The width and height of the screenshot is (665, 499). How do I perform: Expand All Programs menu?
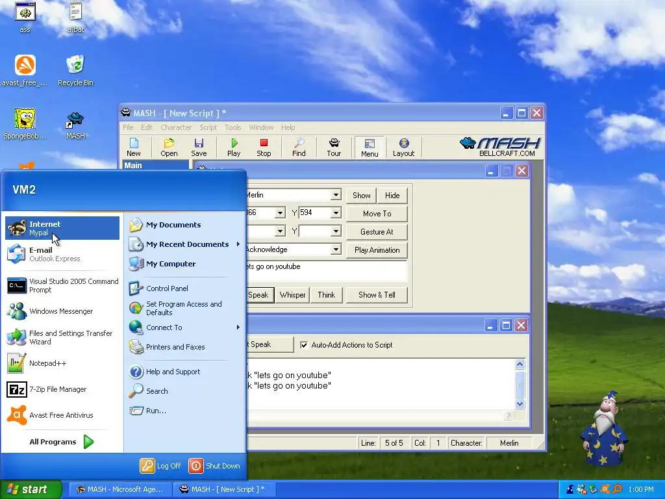[x=62, y=442]
